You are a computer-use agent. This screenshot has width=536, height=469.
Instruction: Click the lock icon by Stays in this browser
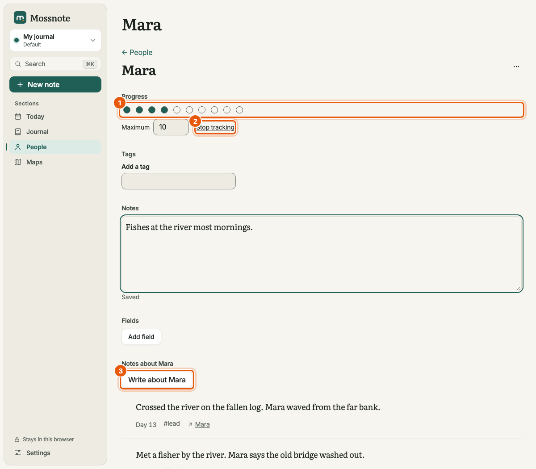(x=17, y=440)
